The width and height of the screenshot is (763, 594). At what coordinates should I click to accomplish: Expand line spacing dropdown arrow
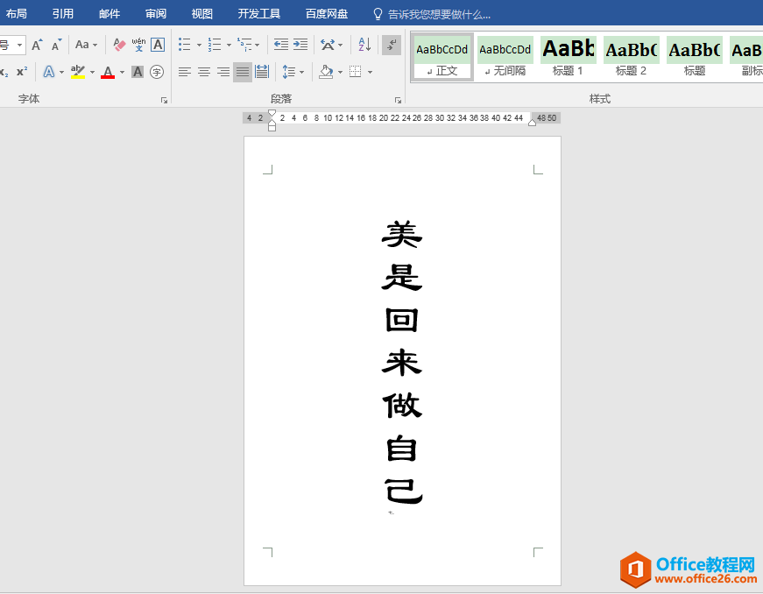point(301,72)
